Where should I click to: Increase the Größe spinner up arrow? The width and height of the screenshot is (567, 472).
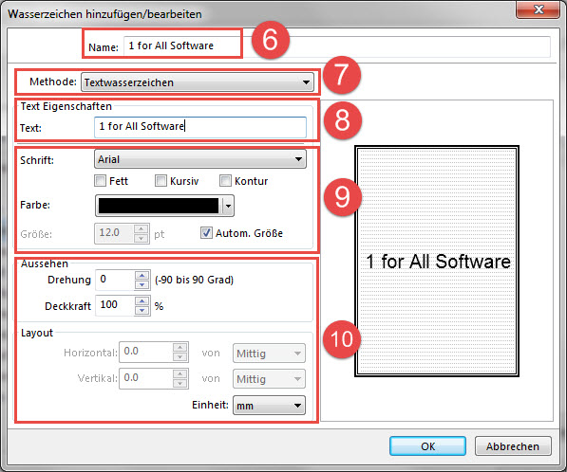142,228
